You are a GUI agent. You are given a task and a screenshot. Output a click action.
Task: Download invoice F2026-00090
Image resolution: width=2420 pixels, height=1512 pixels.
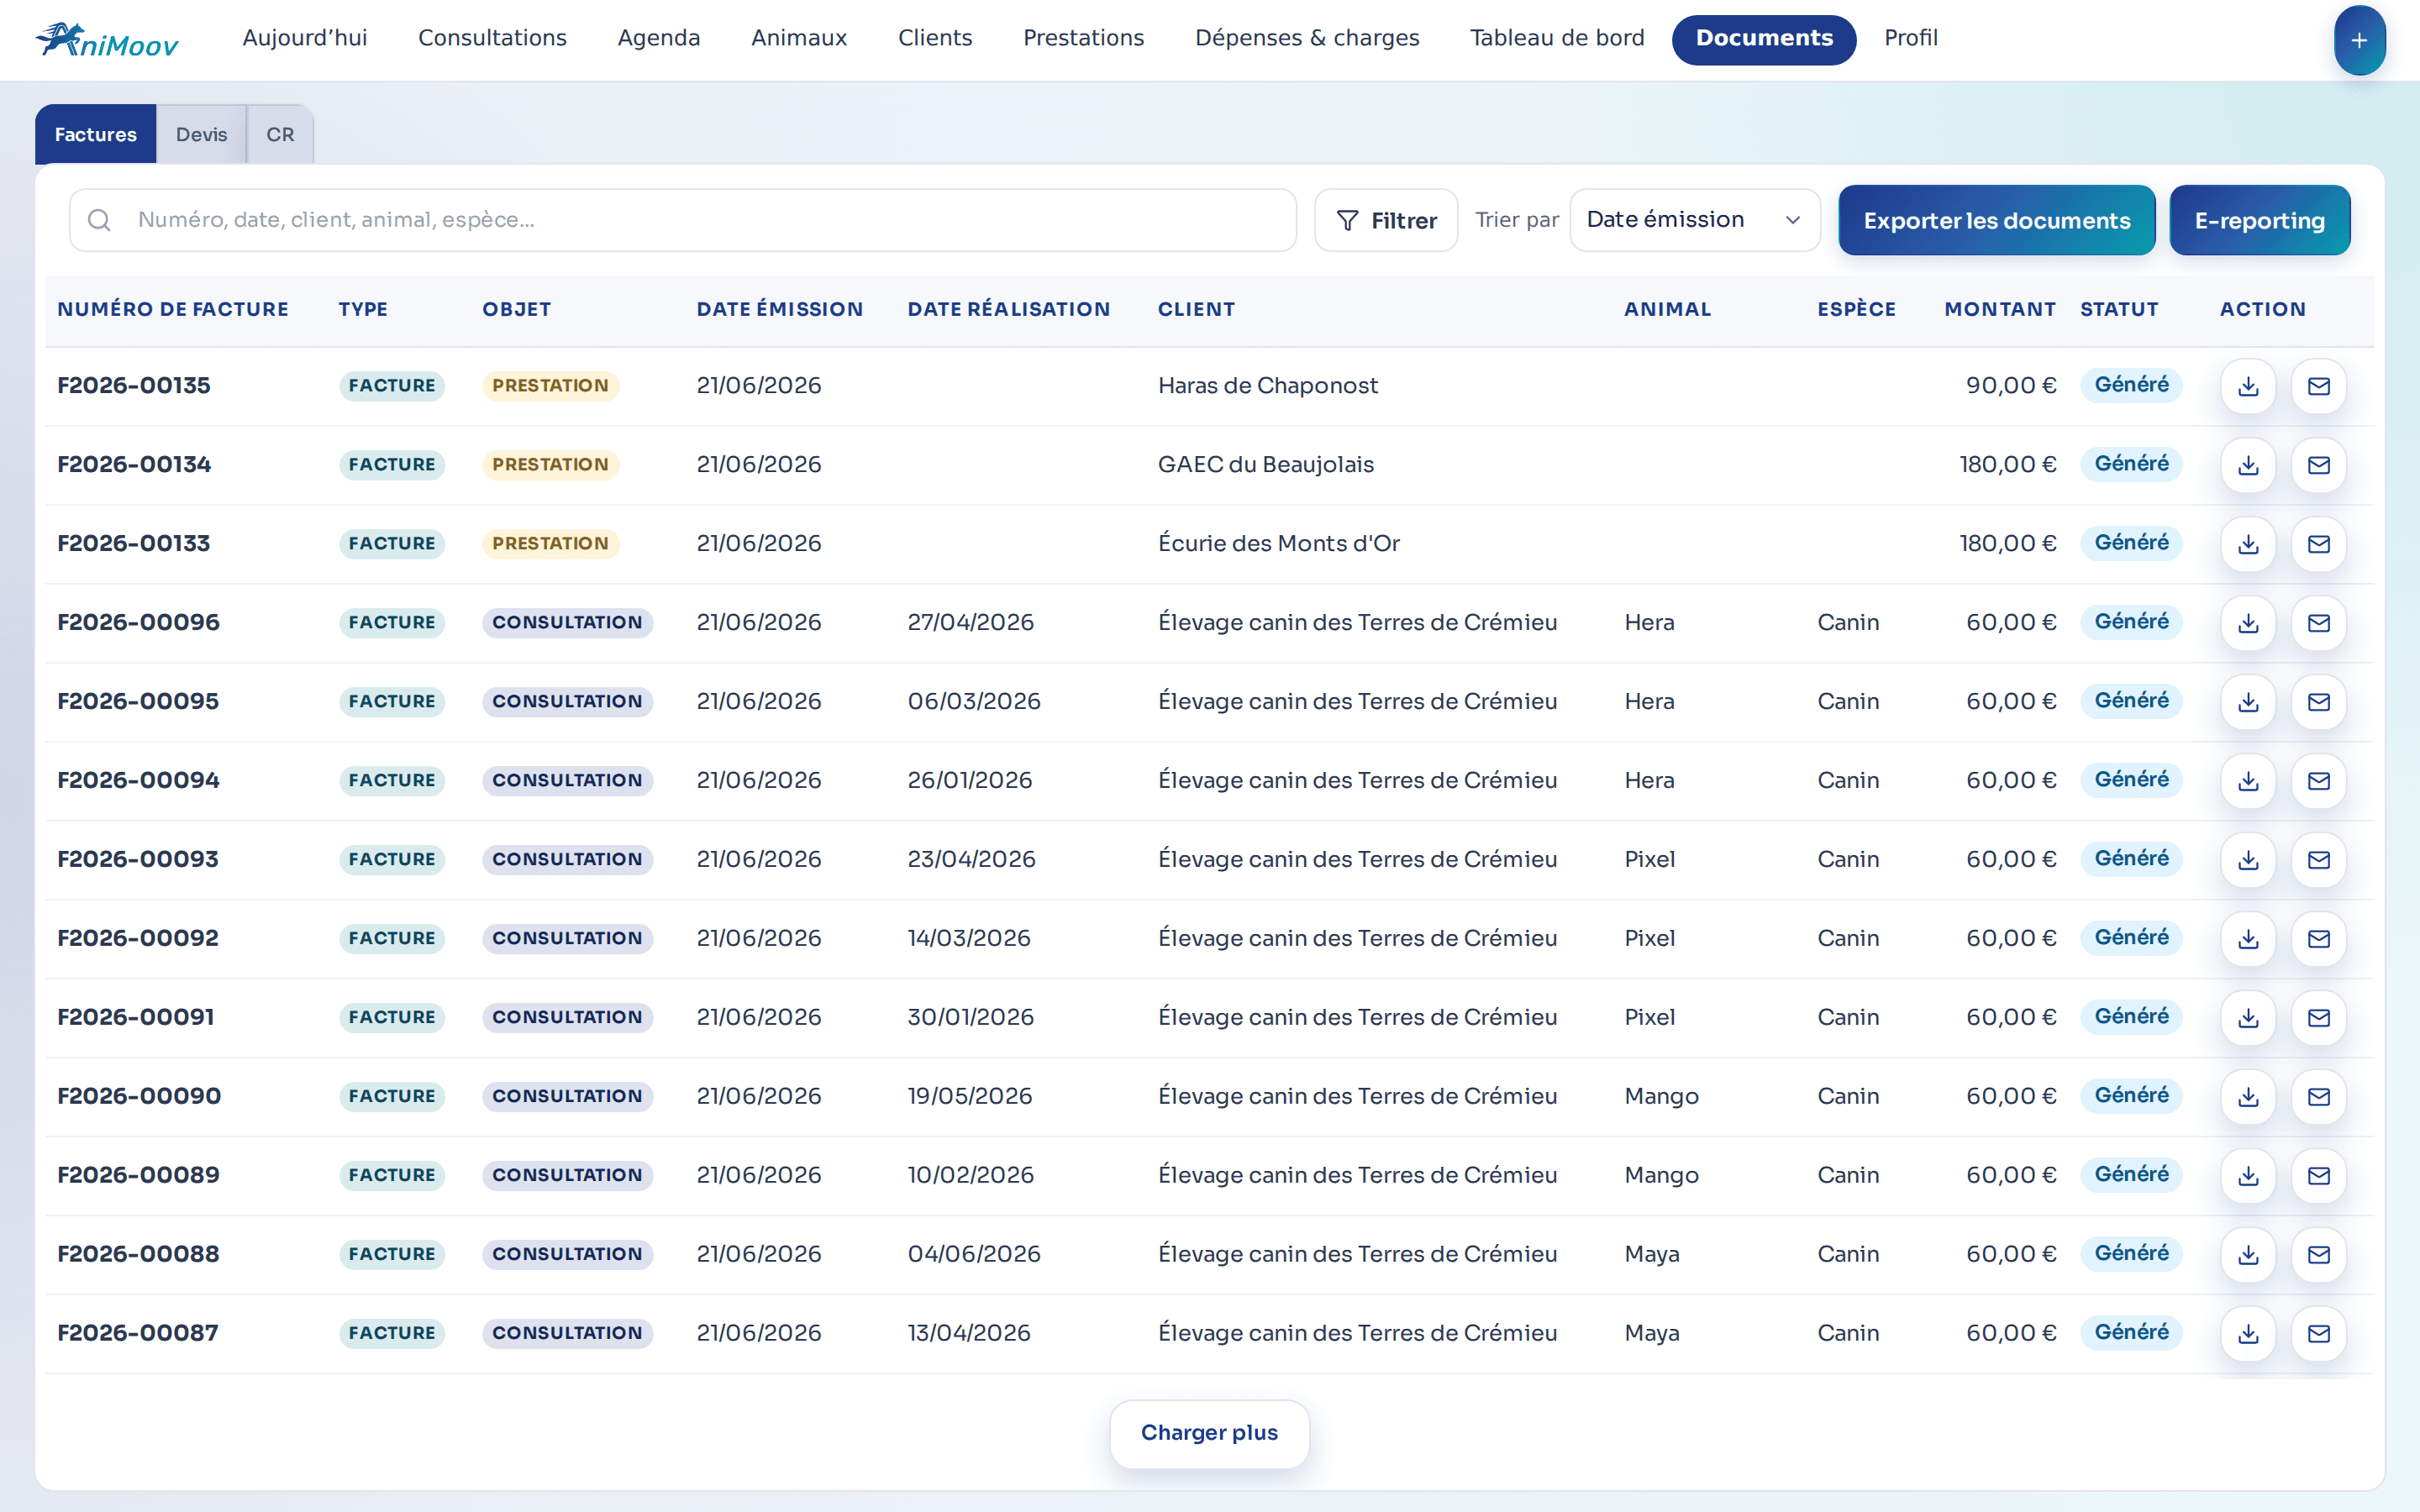coord(2248,1097)
